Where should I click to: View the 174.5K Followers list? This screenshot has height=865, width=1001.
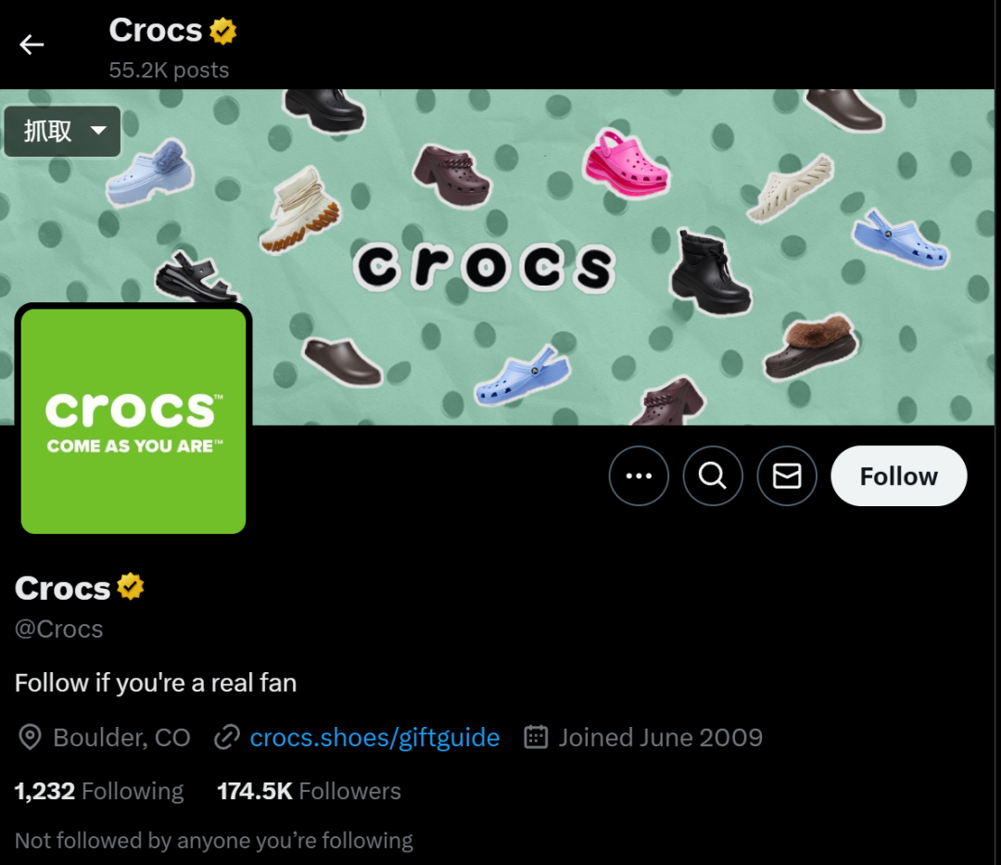[x=309, y=791]
